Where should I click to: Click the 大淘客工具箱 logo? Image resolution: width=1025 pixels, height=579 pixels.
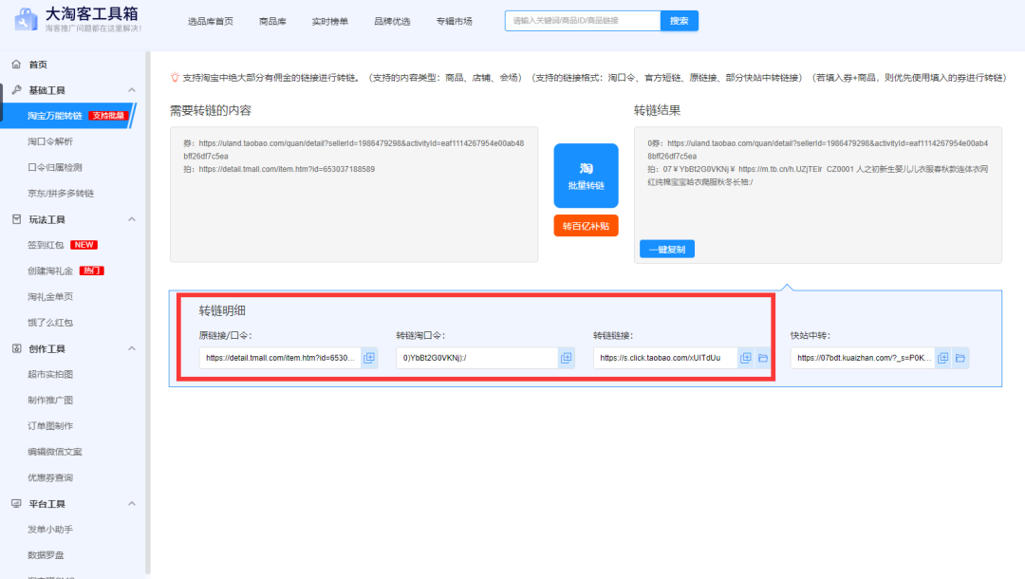pyautogui.click(x=78, y=20)
